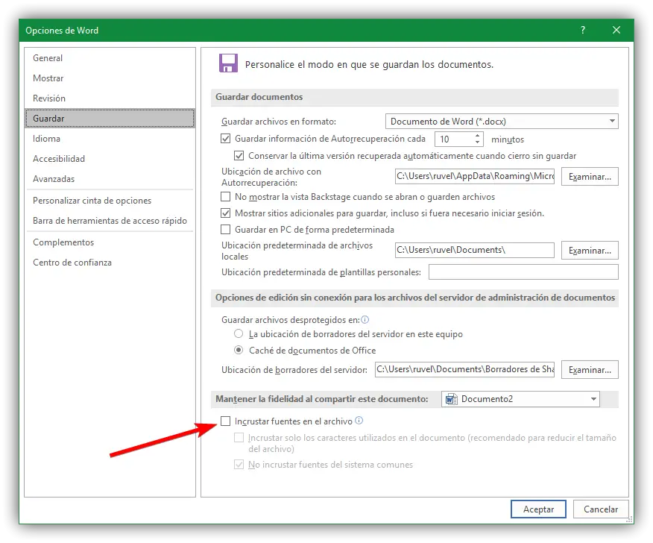Image resolution: width=653 pixels, height=543 pixels.
Task: Click the Autorrecuperación minutes value field
Action: [x=454, y=139]
